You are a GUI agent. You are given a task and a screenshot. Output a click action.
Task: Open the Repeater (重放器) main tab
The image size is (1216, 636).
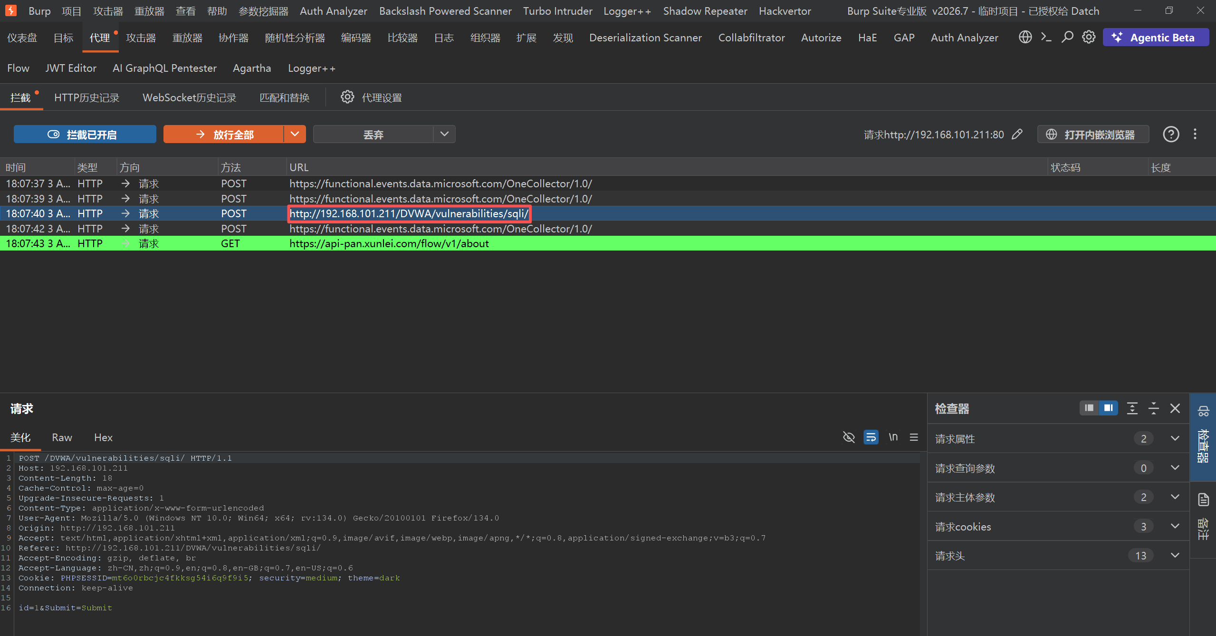coord(187,38)
